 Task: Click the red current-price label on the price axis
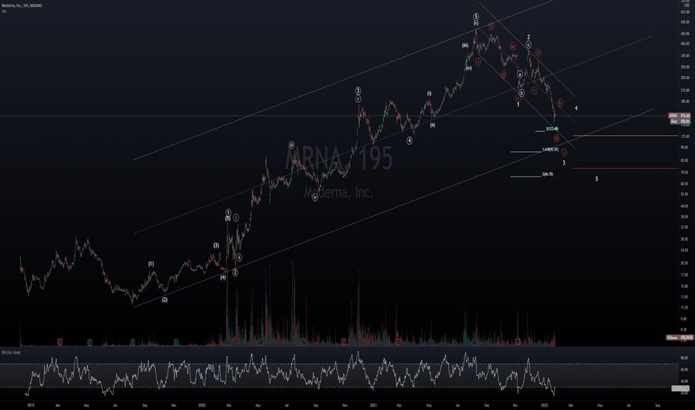point(679,116)
